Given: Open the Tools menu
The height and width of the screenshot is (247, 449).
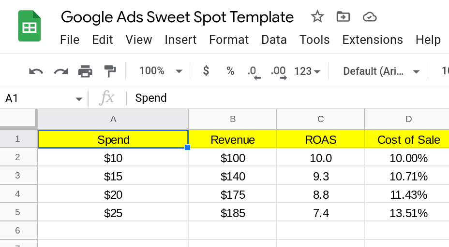Looking at the screenshot, I should [314, 40].
